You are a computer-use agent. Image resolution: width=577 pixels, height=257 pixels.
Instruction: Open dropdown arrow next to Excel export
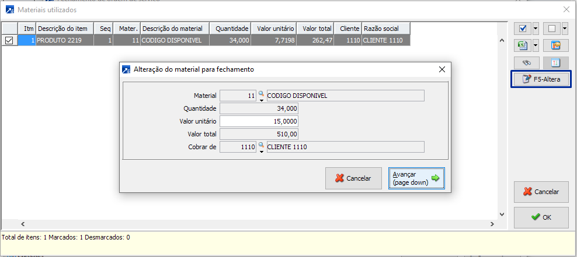click(536, 45)
